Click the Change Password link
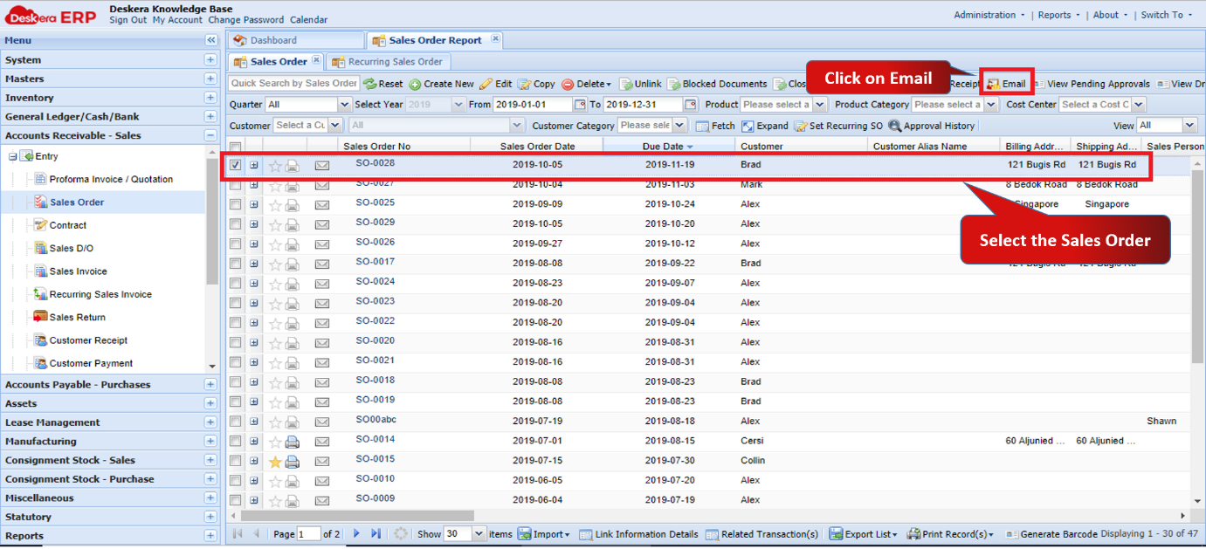The height and width of the screenshot is (549, 1206). click(245, 20)
